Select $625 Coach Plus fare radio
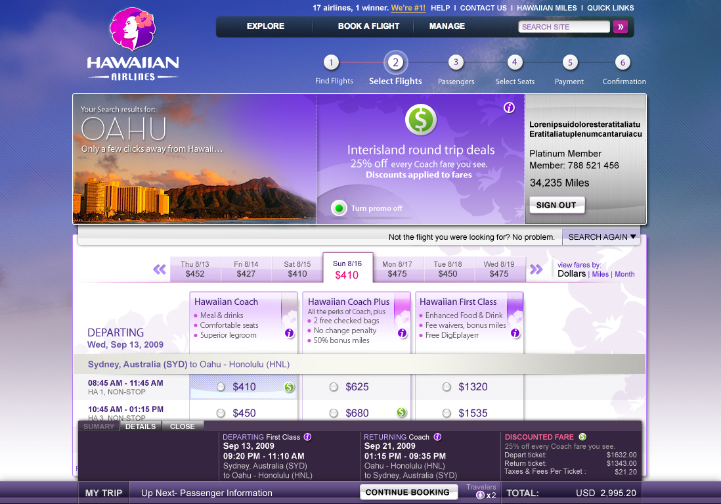Image resolution: width=721 pixels, height=504 pixels. pos(334,387)
